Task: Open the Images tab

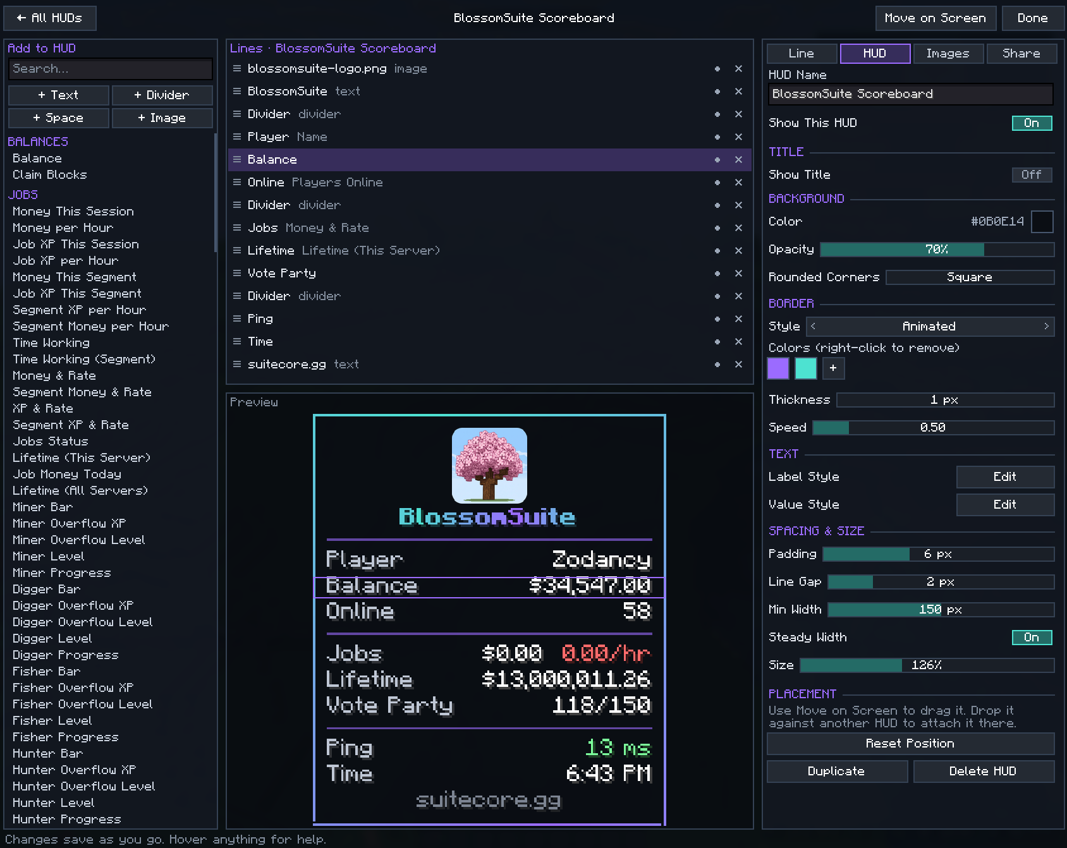Action: click(948, 54)
